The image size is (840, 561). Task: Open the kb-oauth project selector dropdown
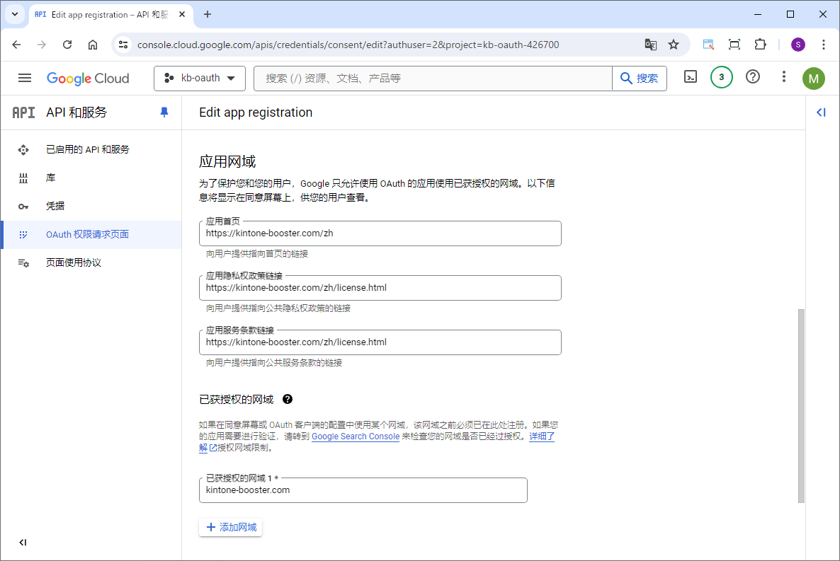point(200,78)
